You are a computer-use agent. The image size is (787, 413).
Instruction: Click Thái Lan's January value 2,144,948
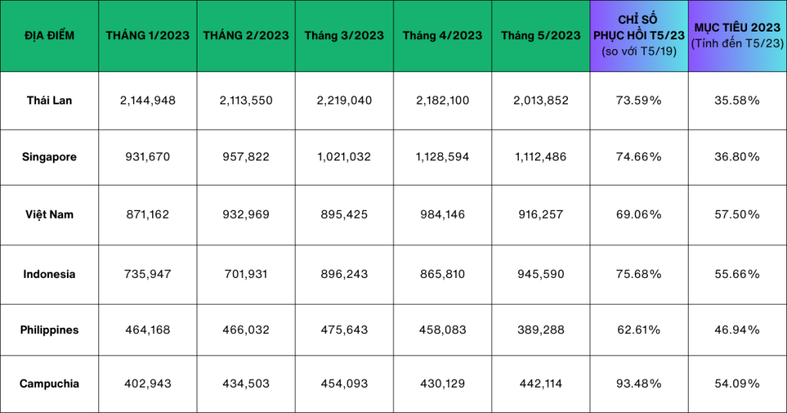point(148,101)
